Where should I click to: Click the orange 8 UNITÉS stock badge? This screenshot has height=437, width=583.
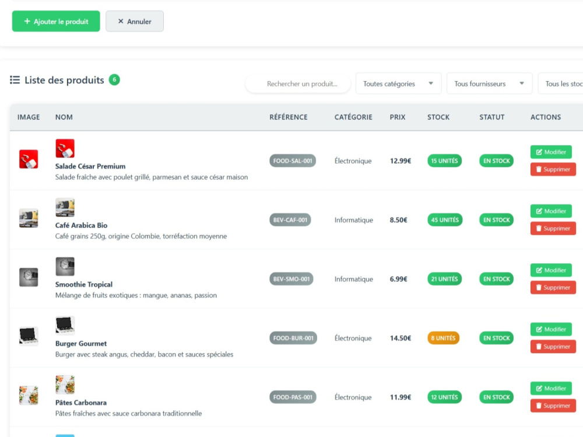443,338
